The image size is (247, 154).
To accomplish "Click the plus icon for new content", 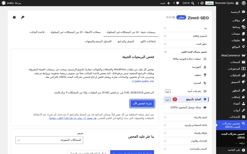I will 169,3.
